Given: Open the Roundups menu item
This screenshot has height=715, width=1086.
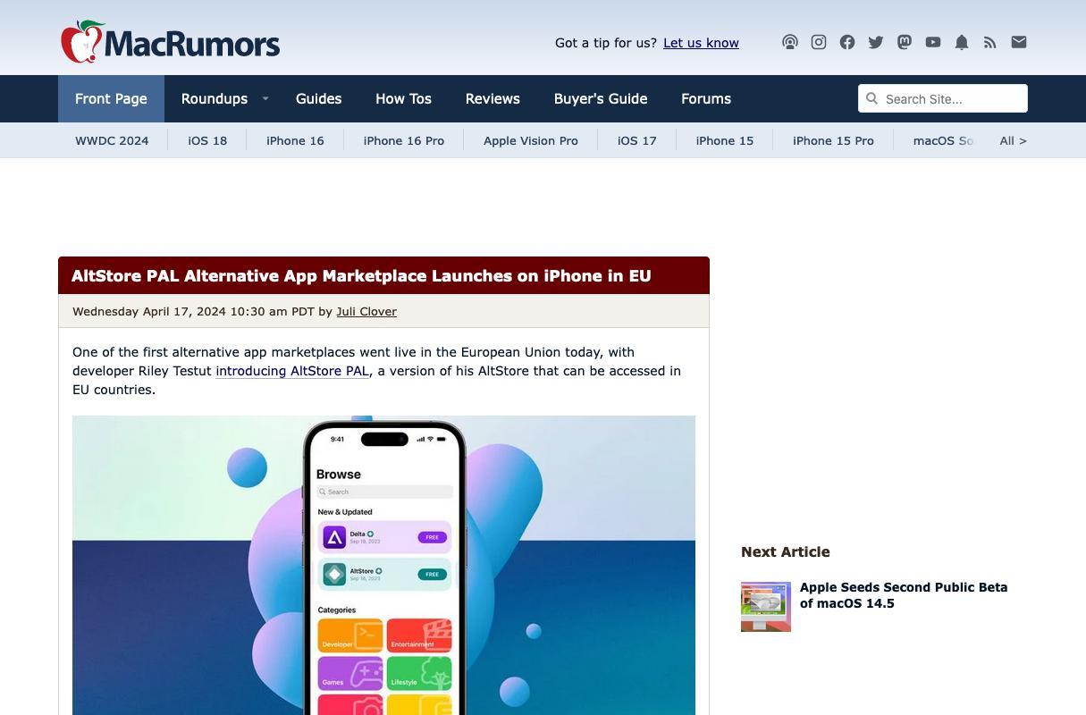Looking at the screenshot, I should point(215,98).
